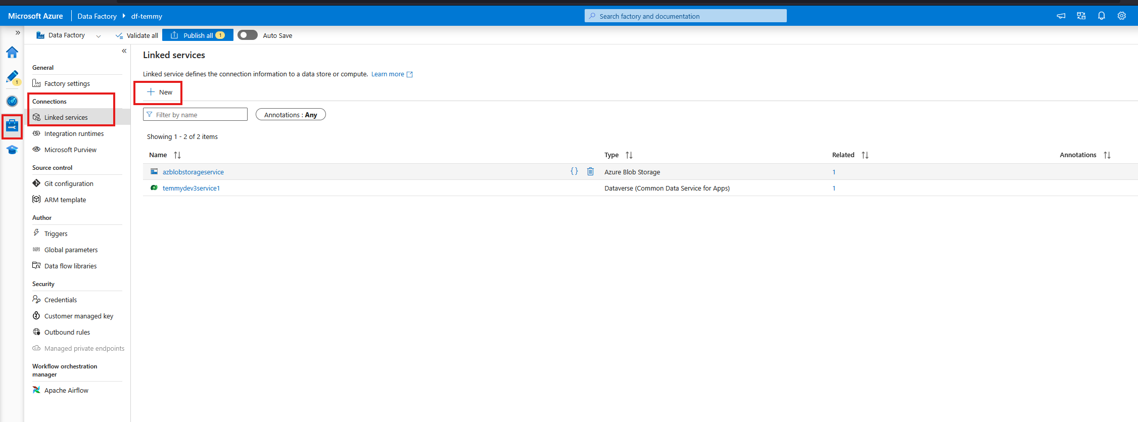The height and width of the screenshot is (422, 1138).
Task: Click the Data Factory breadcrumb
Action: coord(97,16)
